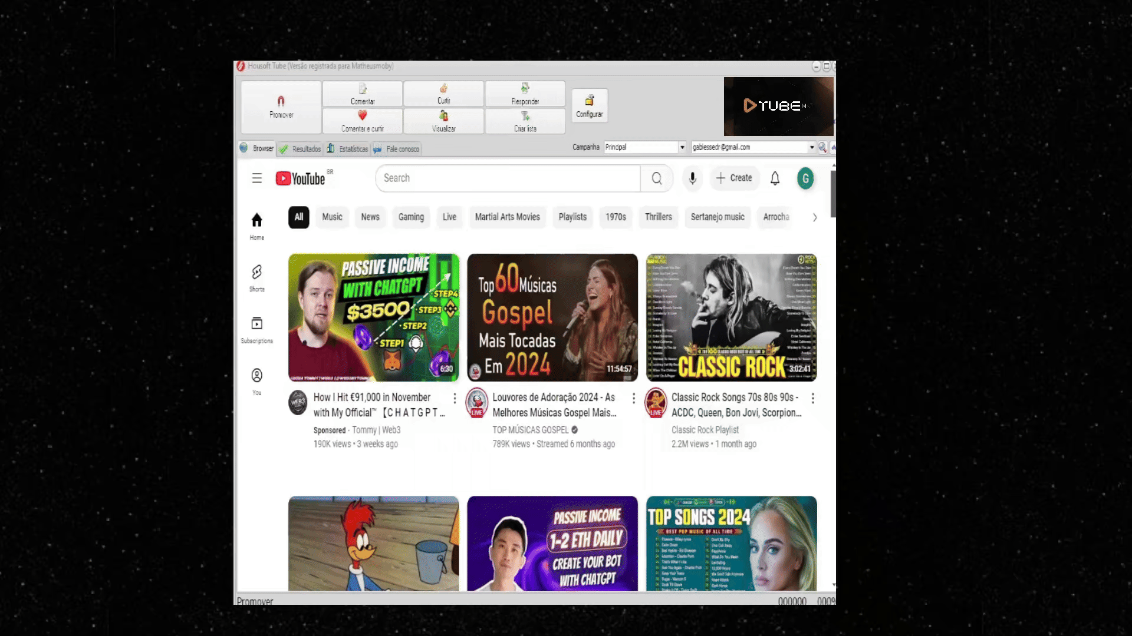Click the YouTube search magnifier button
The image size is (1132, 636).
click(x=657, y=178)
